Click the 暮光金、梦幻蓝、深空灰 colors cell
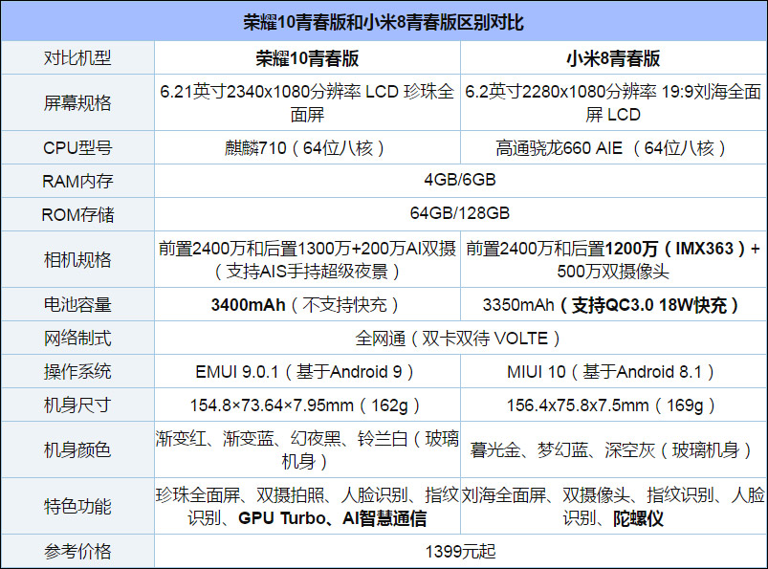Image resolution: width=768 pixels, height=569 pixels. click(x=613, y=449)
